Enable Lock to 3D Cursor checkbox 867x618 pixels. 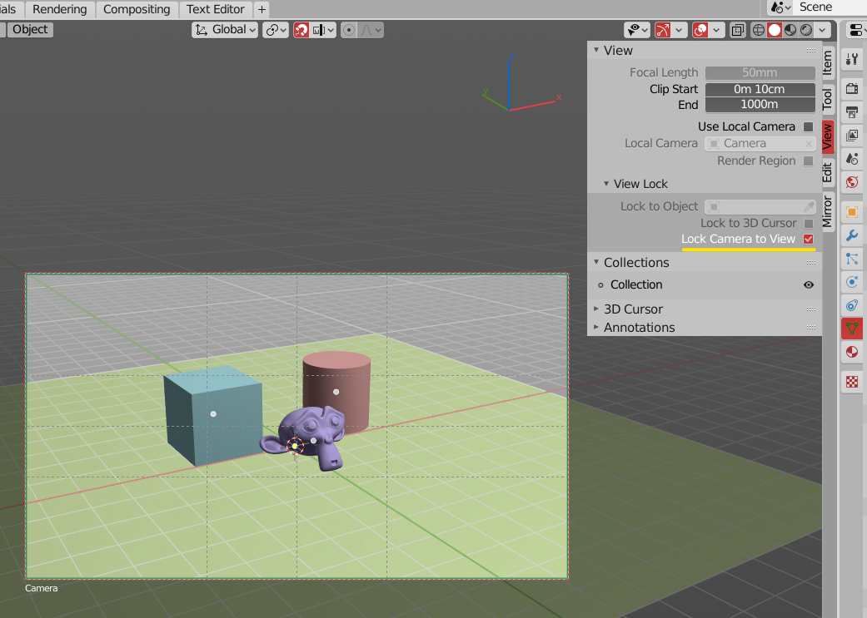coord(809,224)
